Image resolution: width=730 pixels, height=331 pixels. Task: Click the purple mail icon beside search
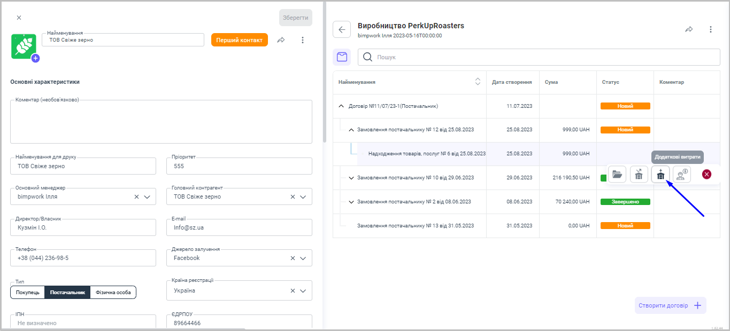[342, 57]
